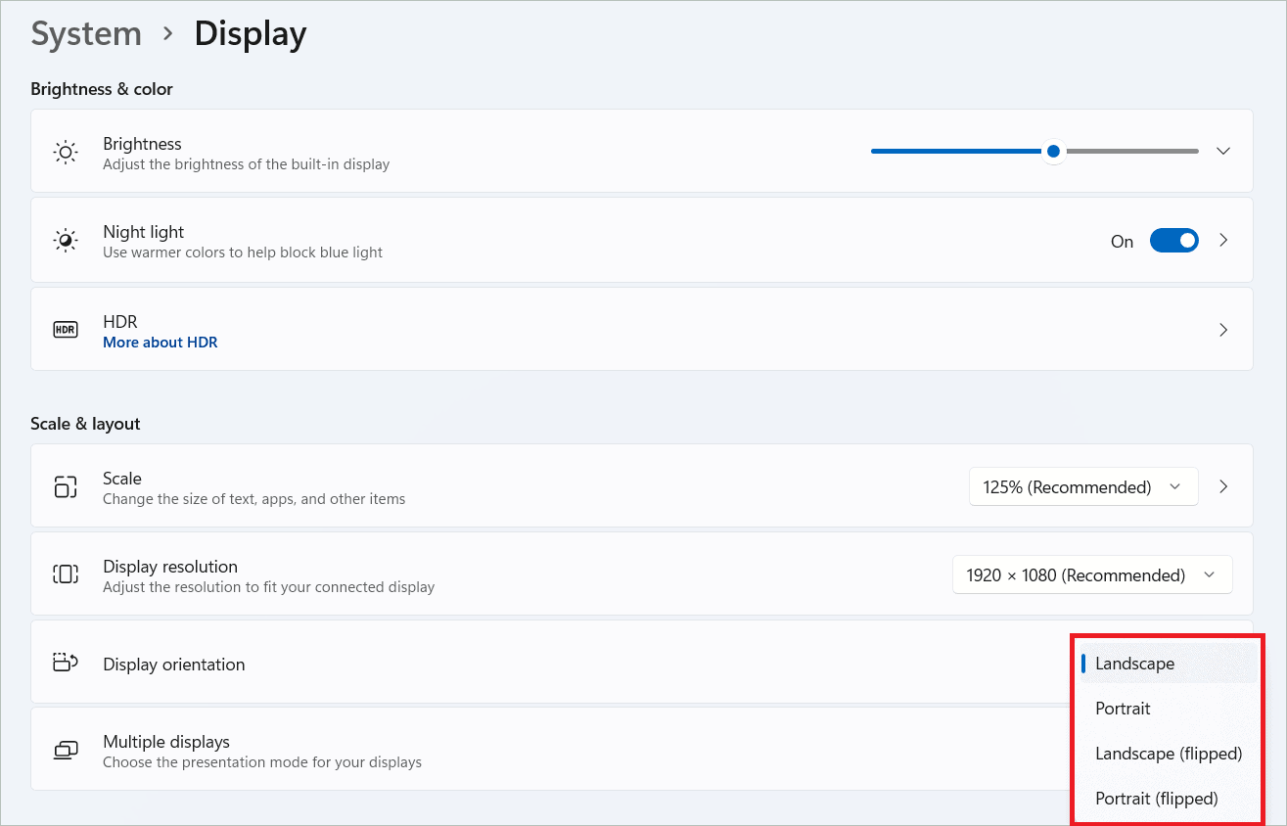Open Night light settings chevron
Image resolution: width=1287 pixels, height=826 pixels.
(x=1223, y=240)
